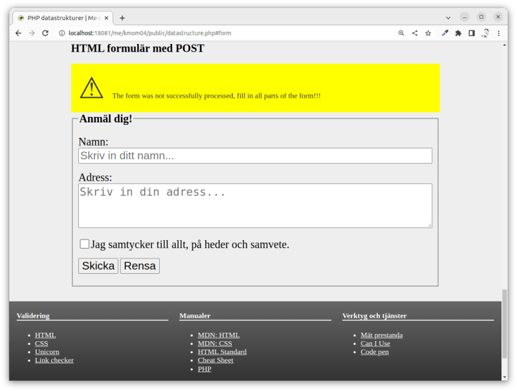The width and height of the screenshot is (517, 391).
Task: Reload the page with the refresh icon
Action: (45, 33)
